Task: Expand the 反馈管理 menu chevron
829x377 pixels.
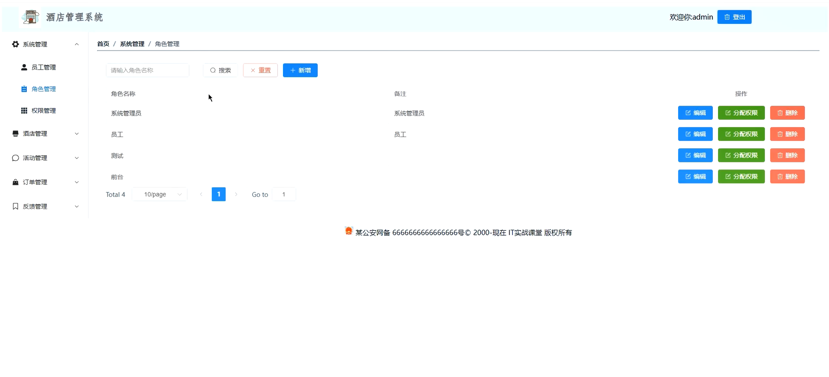Action: (x=77, y=206)
